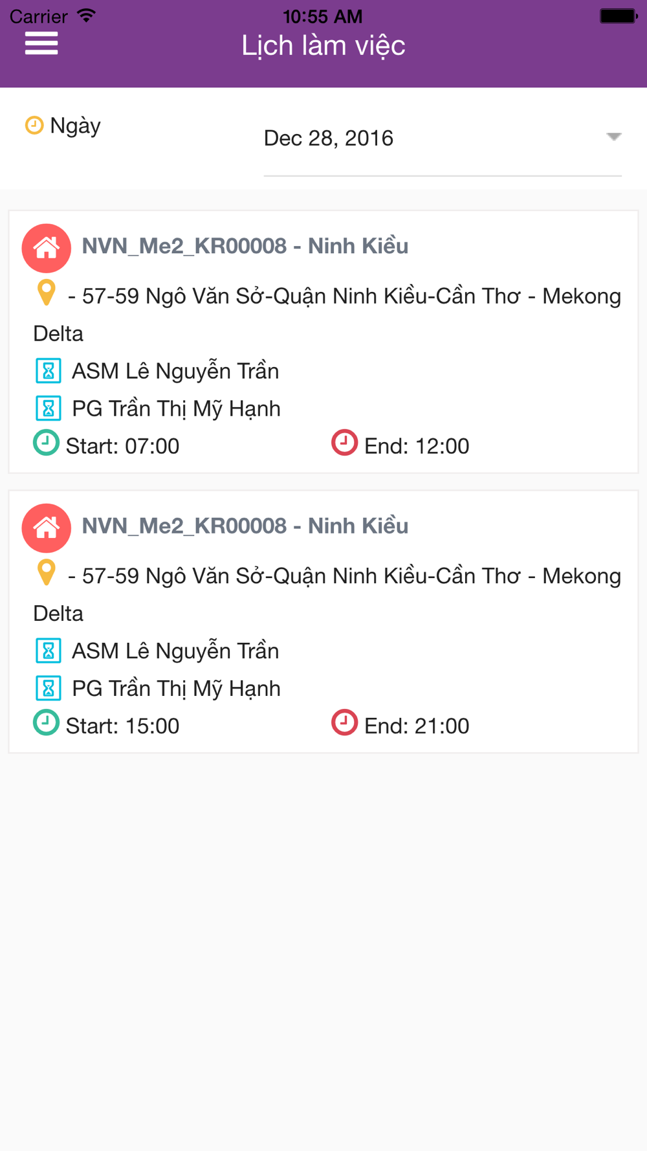Click the yellow location pin in the first card

pos(46,293)
